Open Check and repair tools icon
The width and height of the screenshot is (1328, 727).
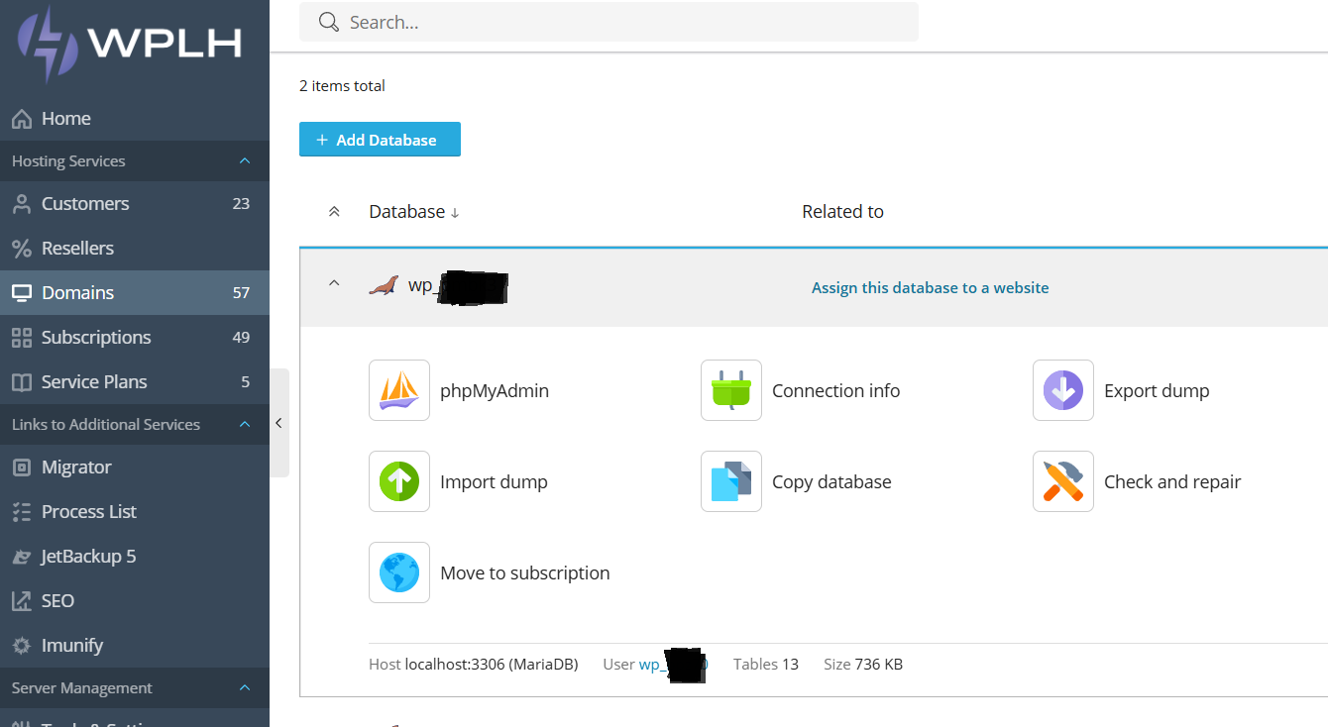(1063, 481)
